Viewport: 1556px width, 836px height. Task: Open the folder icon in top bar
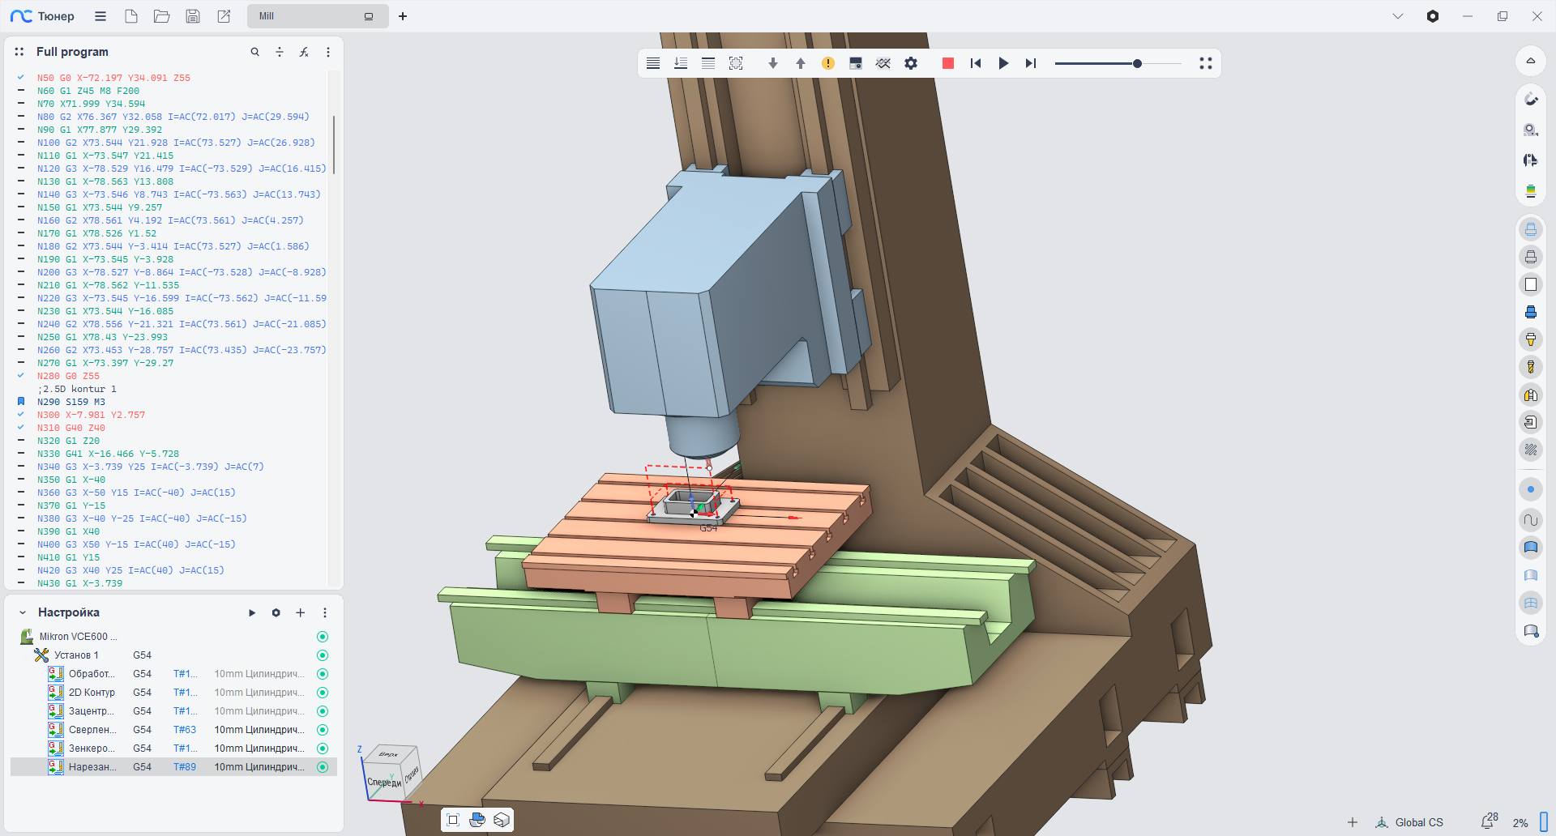point(162,16)
